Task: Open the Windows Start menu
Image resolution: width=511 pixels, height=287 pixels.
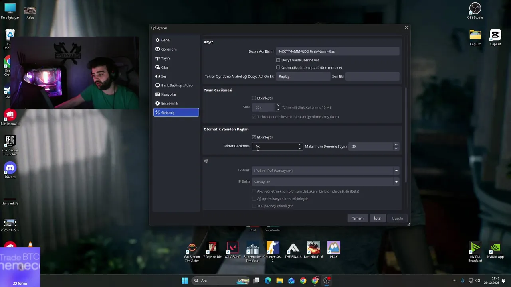Action: click(185, 281)
